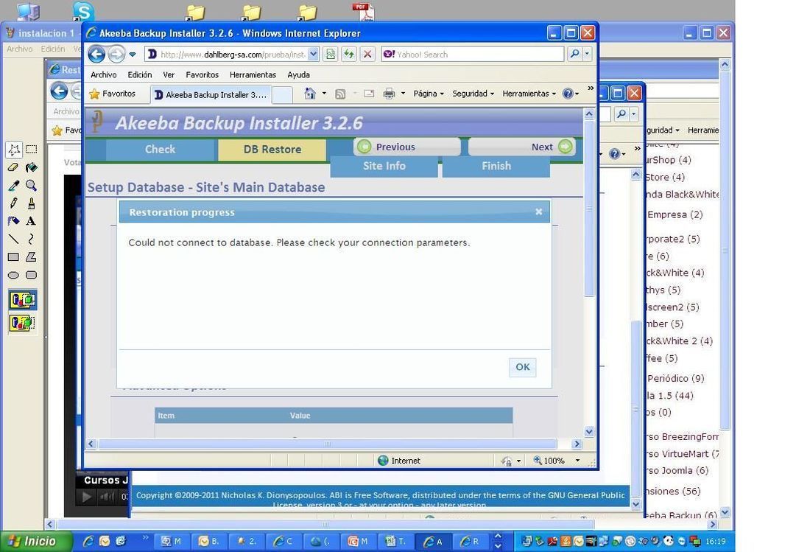Go to the Site Info step tab
This screenshot has height=552, width=810.
pyautogui.click(x=384, y=166)
